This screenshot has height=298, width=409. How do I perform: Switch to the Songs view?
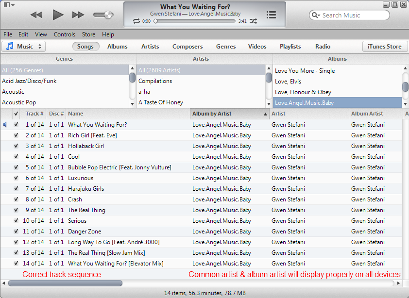pyautogui.click(x=85, y=47)
